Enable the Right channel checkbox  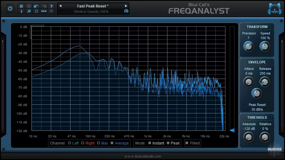[x=83, y=143]
